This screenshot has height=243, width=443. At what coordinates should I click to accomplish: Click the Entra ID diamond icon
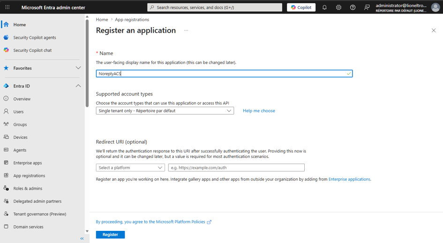pos(6,86)
